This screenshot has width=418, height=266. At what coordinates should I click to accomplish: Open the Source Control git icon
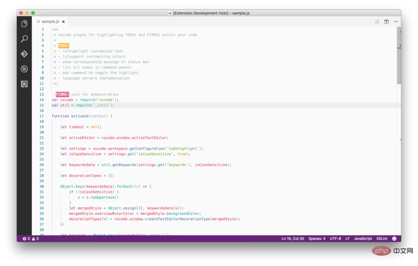click(24, 54)
